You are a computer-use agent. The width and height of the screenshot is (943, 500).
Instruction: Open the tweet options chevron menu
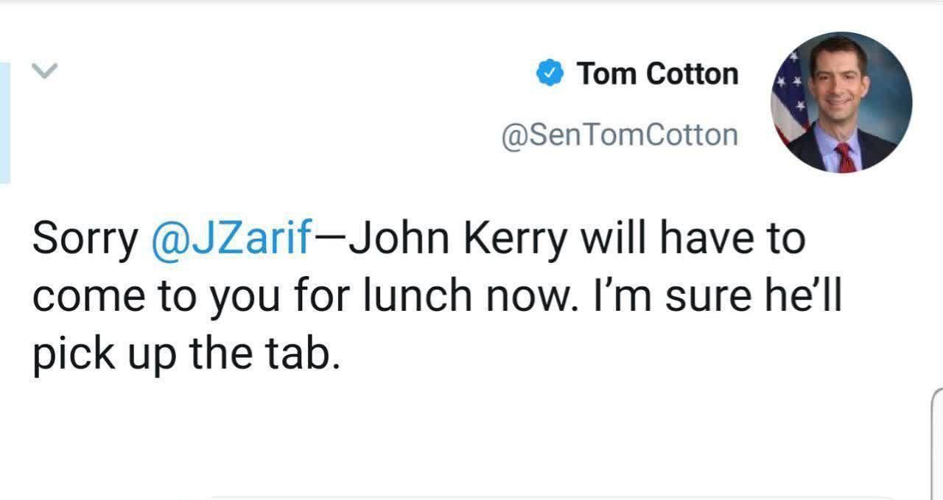point(44,71)
